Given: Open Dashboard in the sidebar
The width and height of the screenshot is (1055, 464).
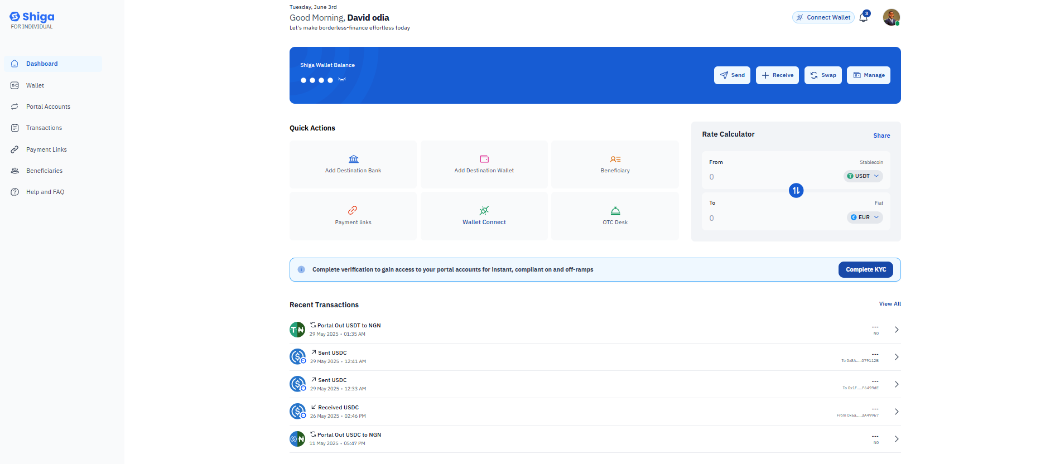Looking at the screenshot, I should [x=53, y=64].
